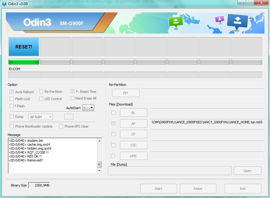The image size is (270, 198).
Task: Click the Open button for File Dump
Action: [248, 171]
